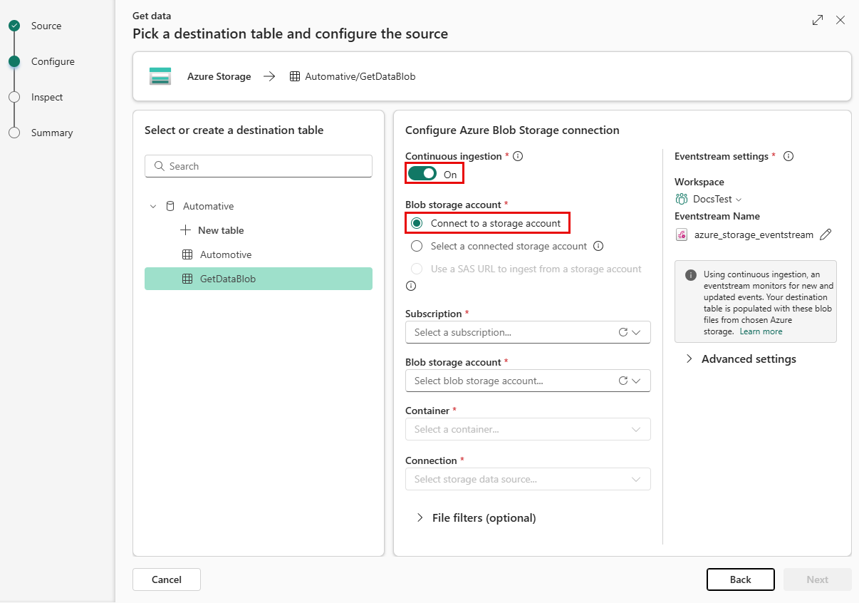Choose Select a connected storage account option
This screenshot has height=603, width=859.
417,246
